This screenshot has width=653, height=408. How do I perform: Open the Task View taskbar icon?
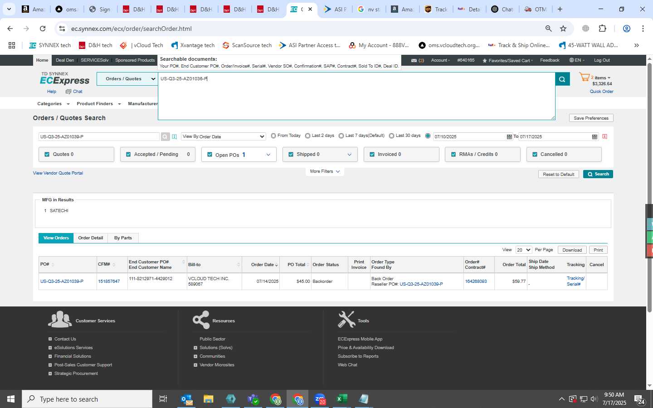click(163, 399)
